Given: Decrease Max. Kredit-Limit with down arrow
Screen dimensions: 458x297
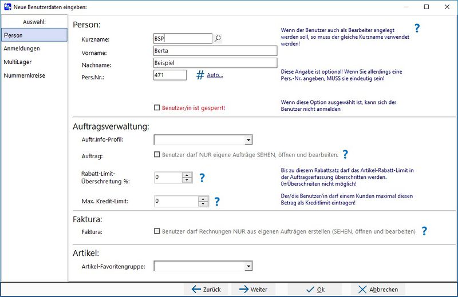Looking at the screenshot, I should click(x=203, y=204).
